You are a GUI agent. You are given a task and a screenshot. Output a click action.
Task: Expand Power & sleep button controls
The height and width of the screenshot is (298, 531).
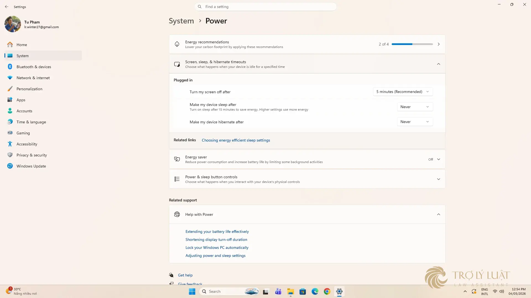[x=439, y=179]
